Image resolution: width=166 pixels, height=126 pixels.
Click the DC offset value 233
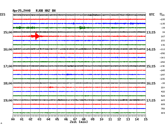(x=163, y=41)
